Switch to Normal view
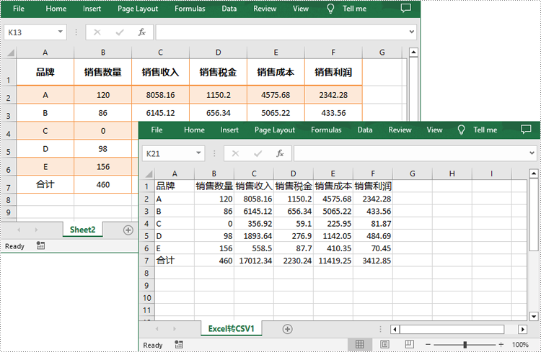The height and width of the screenshot is (352, 541). coord(359,344)
